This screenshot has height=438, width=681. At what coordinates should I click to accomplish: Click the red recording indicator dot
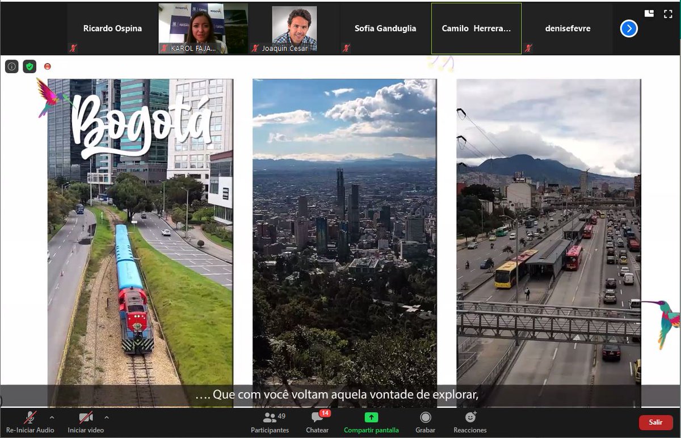click(48, 66)
